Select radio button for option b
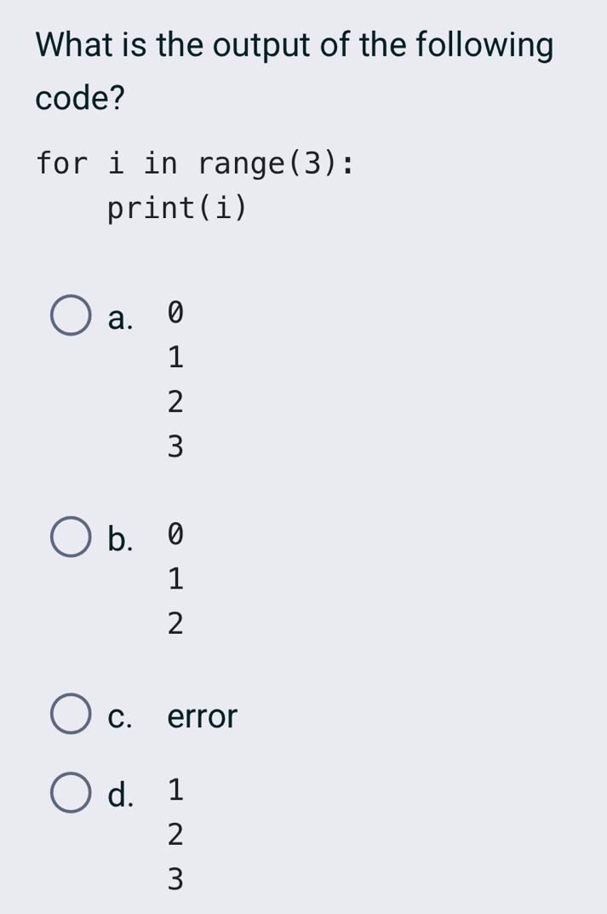This screenshot has height=914, width=607. [x=70, y=537]
